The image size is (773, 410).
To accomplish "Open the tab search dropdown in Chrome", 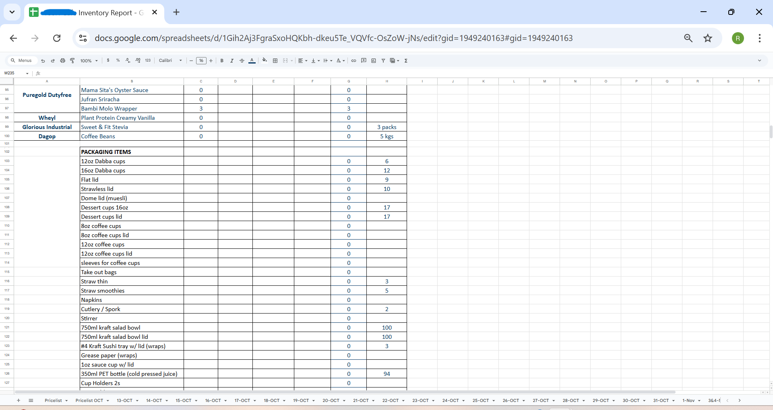I will click(12, 12).
